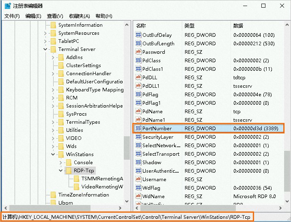This screenshot has width=291, height=222.
Task: Click the DWORD icon next to OutBufDelay
Action: click(138, 35)
